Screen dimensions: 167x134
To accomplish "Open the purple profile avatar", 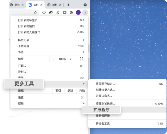I will pos(78,12).
